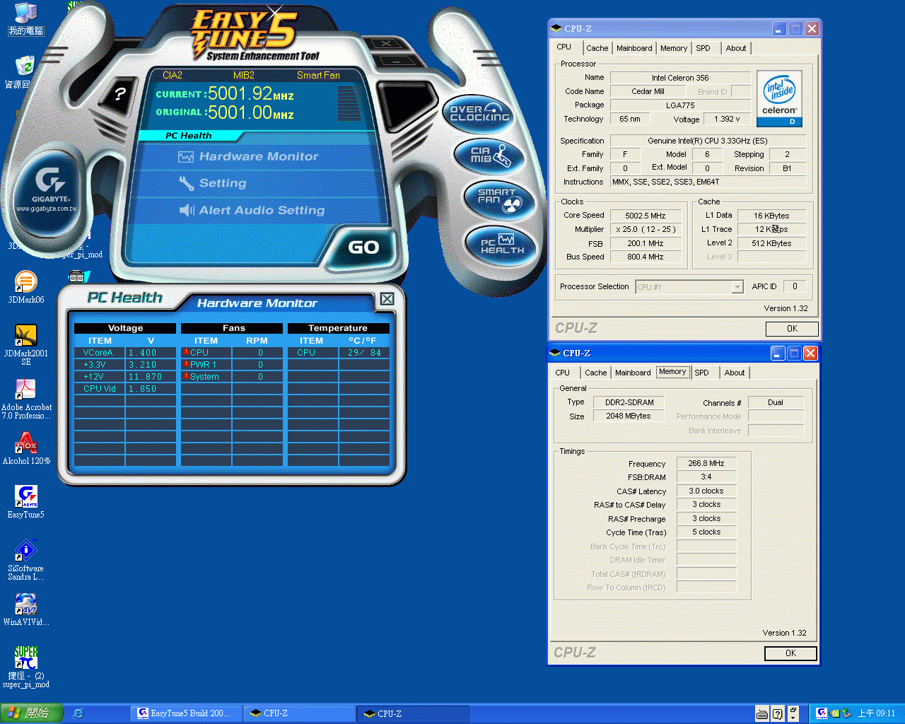Open the EasyTune5 help question-mark button

(120, 94)
